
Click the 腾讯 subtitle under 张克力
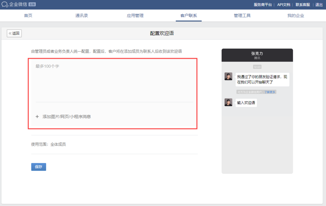click(x=257, y=58)
